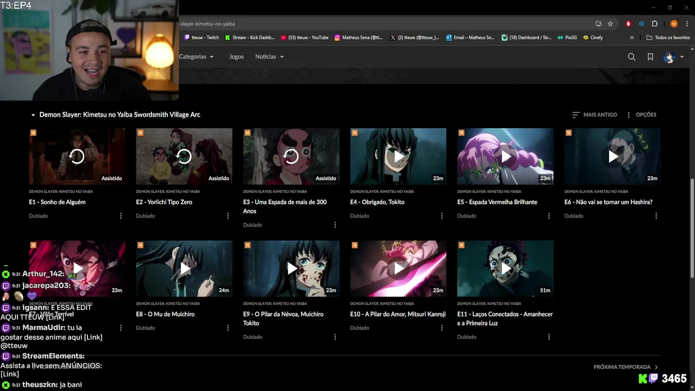The width and height of the screenshot is (695, 391).
Task: Change sort order via Mais Antigo
Action: [x=595, y=115]
